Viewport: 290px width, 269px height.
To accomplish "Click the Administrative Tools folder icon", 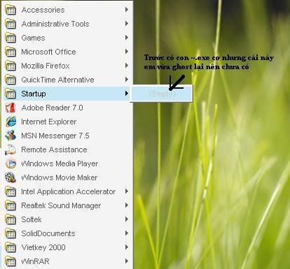I will (x=11, y=24).
